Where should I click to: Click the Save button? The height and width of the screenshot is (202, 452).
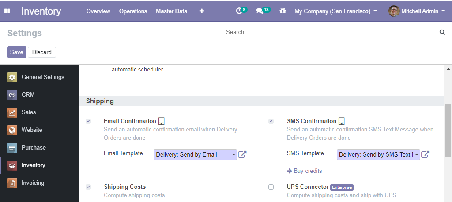(x=17, y=52)
